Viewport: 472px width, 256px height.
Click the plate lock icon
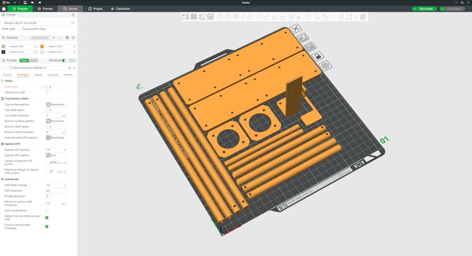click(318, 56)
